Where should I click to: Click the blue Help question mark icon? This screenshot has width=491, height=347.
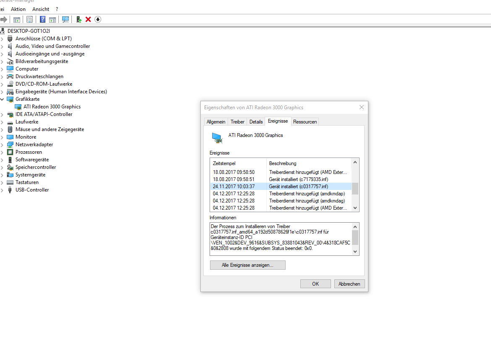pos(42,19)
